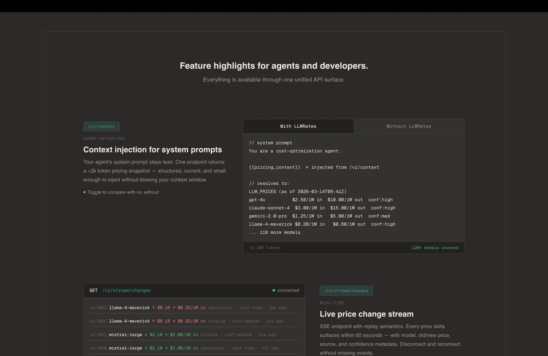Click the gpt-4o pricing row
548x356 pixels.
coord(321,200)
